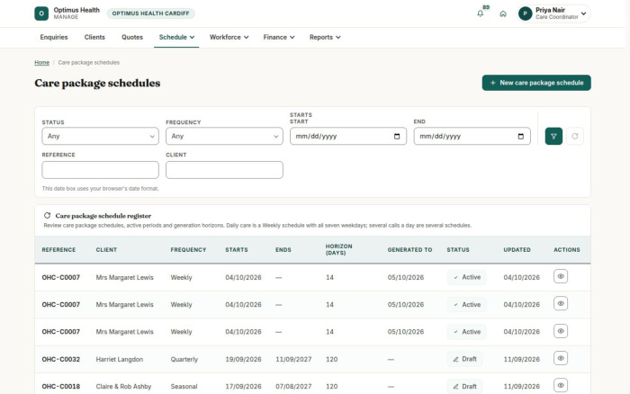Image resolution: width=630 pixels, height=394 pixels.
Task: Expand the Finance menu
Action: [x=279, y=37]
